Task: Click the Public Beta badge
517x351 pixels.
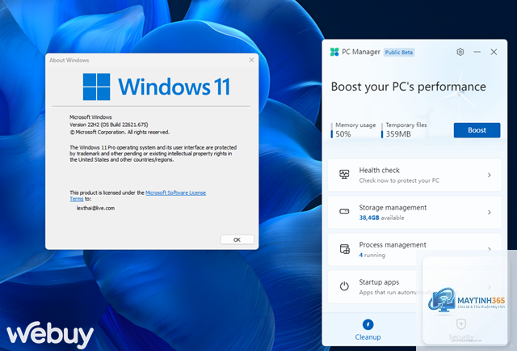Action: pos(399,53)
